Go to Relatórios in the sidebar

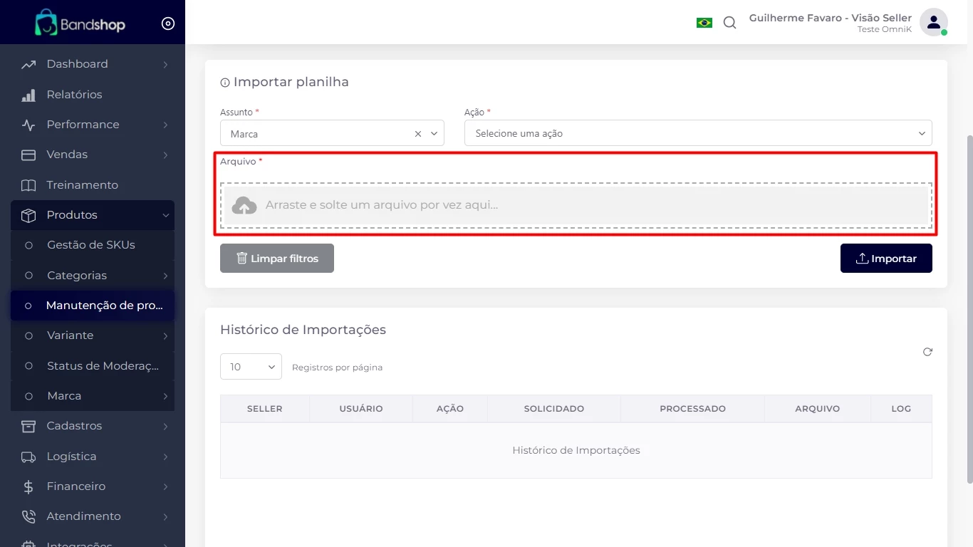(74, 95)
